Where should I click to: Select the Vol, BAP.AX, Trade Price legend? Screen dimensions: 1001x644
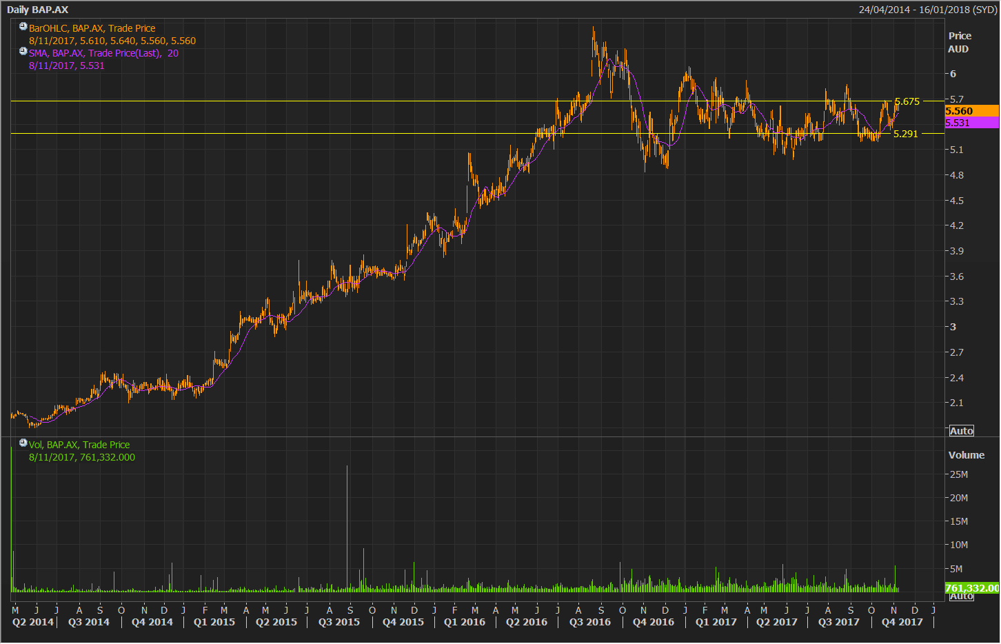click(79, 445)
